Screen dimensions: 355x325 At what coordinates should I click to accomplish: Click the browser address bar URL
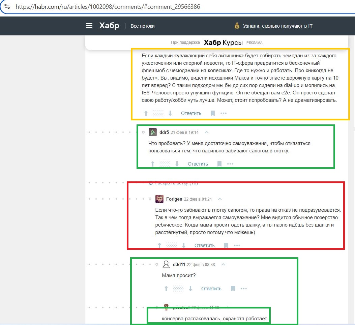point(108,7)
